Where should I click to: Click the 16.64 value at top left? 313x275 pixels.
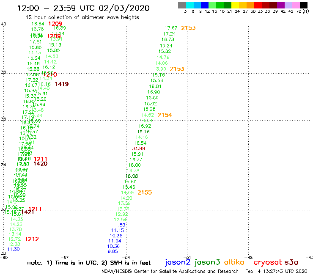click(38, 24)
